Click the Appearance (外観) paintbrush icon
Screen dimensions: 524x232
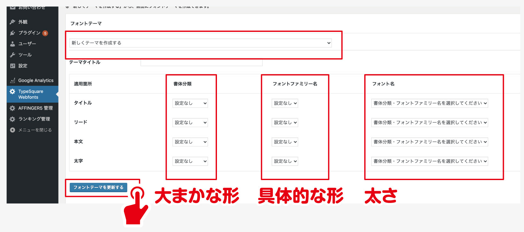click(12, 22)
